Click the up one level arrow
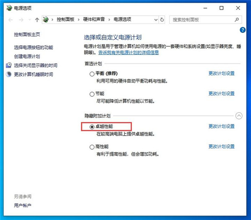Viewport: 251px width, 220px height. (x=37, y=20)
